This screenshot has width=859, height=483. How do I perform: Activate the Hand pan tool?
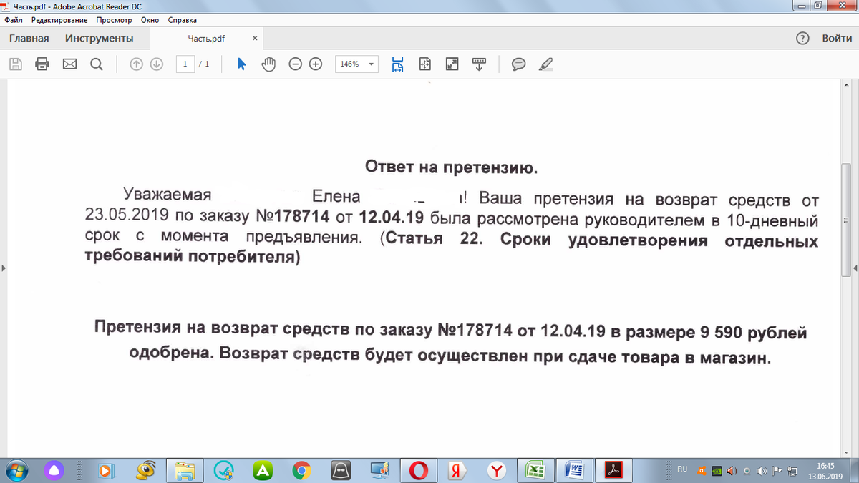(x=268, y=64)
